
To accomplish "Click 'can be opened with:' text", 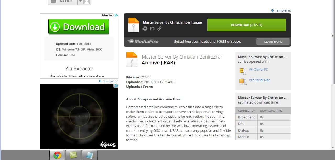I will coord(254,62).
